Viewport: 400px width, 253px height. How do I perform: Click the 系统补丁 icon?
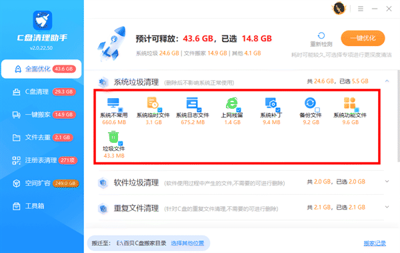pyautogui.click(x=271, y=103)
